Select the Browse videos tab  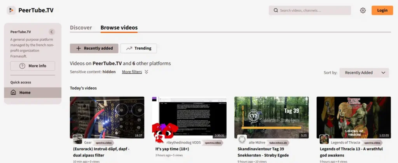tap(119, 28)
